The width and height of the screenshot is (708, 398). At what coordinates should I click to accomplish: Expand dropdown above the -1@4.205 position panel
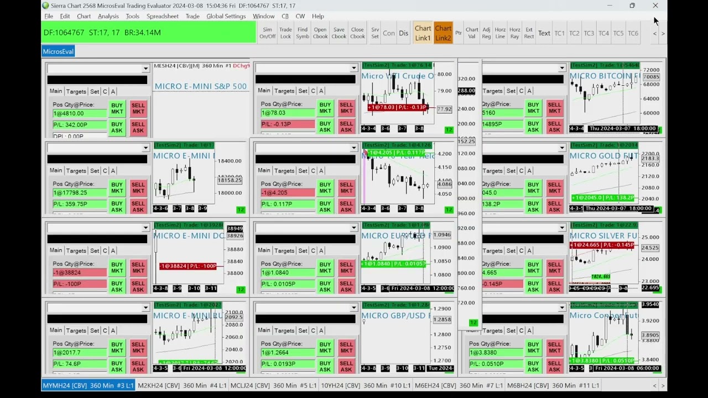tap(353, 148)
